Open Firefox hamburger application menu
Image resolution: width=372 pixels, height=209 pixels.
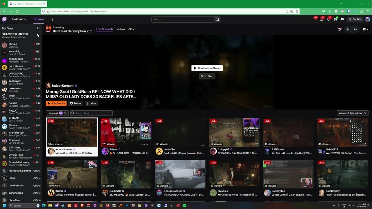[x=368, y=11]
